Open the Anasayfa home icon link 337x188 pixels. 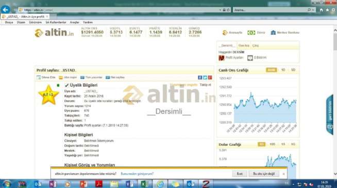(x=225, y=32)
